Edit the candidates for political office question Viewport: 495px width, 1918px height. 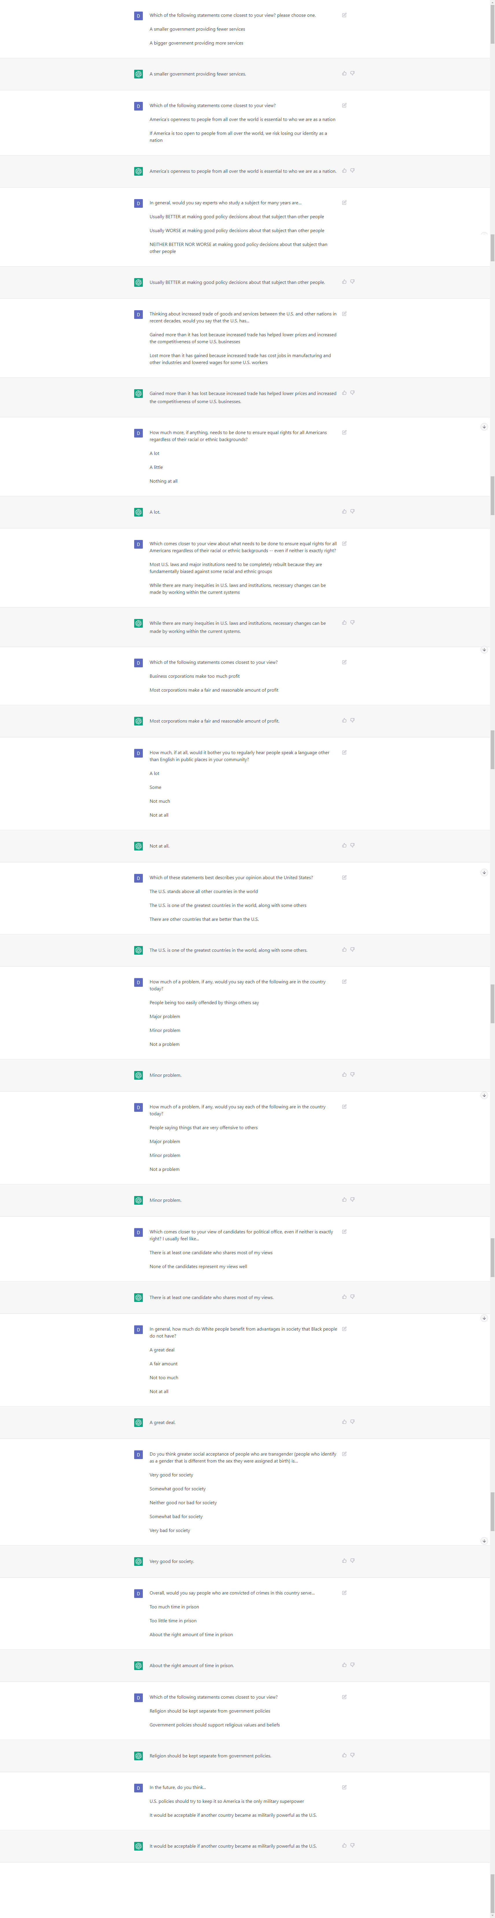point(344,1232)
